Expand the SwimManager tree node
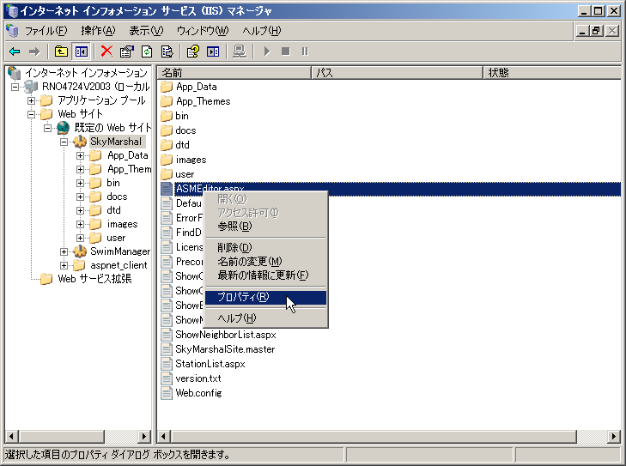This screenshot has width=626, height=466. click(64, 251)
